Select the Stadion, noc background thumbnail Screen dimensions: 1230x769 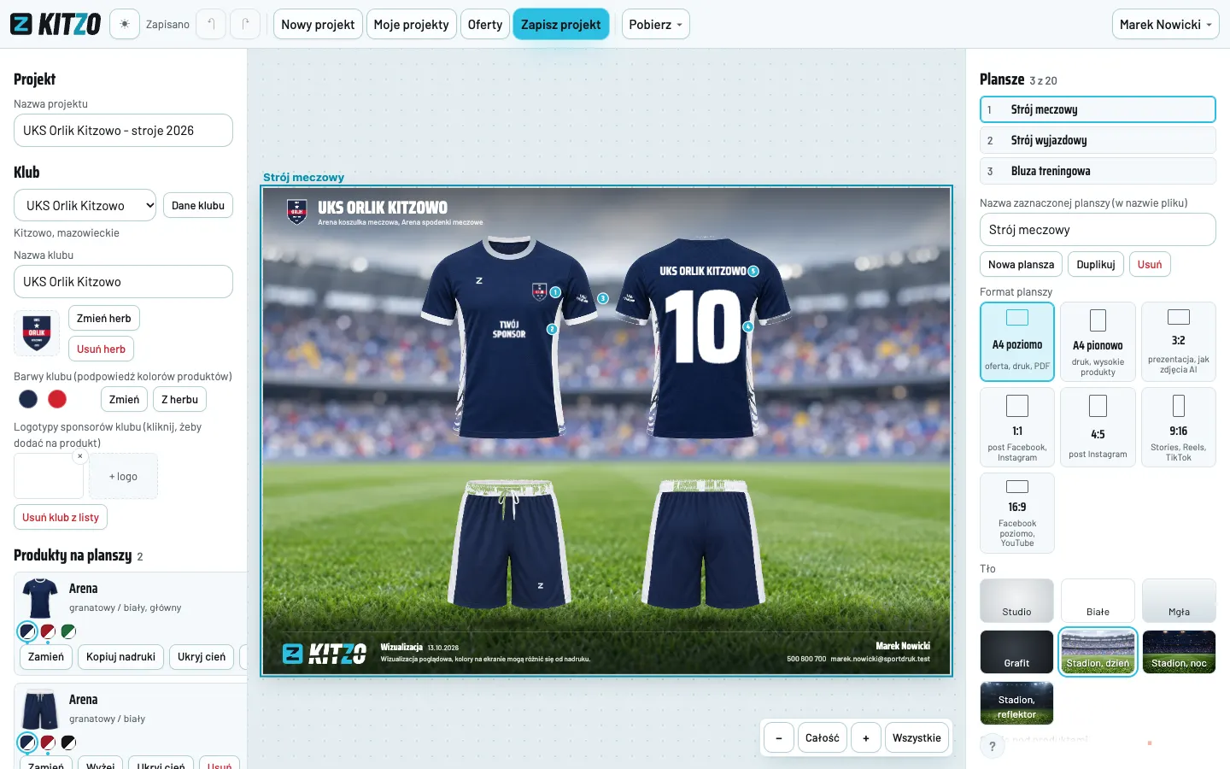pos(1179,652)
